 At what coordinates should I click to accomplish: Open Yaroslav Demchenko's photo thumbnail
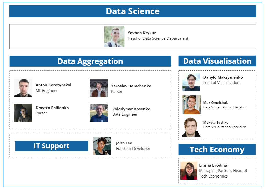point(99,88)
